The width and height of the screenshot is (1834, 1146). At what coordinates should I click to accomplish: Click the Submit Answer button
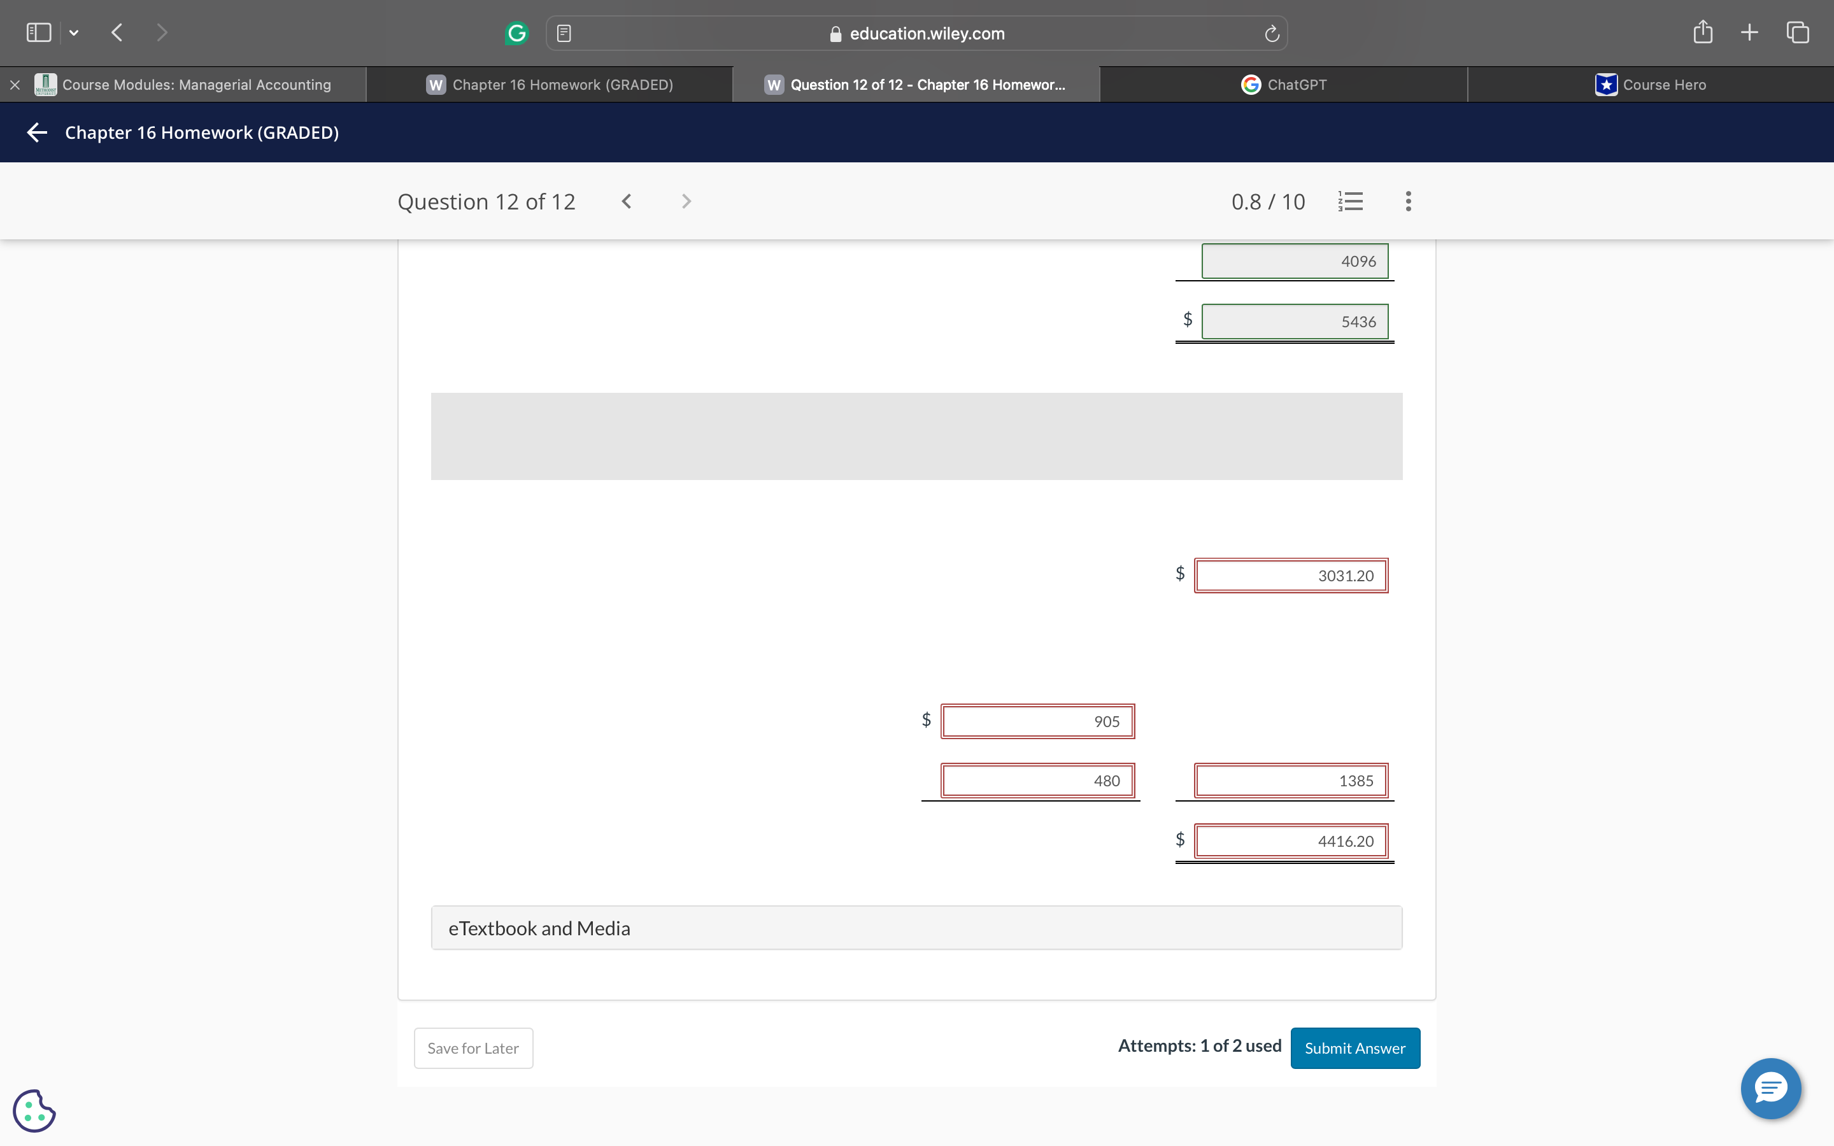coord(1354,1048)
